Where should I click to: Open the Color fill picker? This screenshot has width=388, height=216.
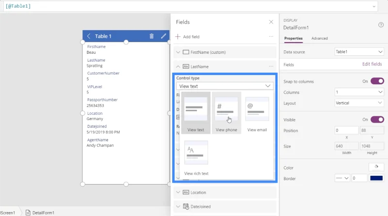[x=376, y=167]
